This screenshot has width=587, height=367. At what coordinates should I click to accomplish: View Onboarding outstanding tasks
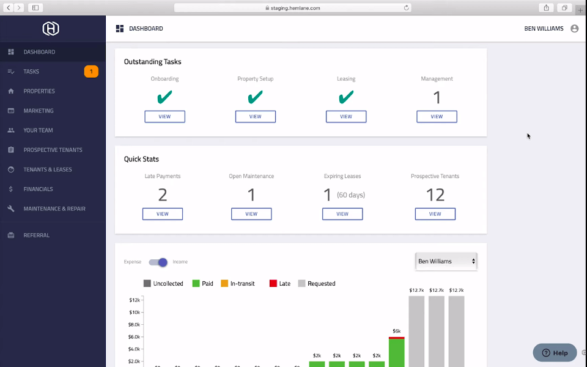[164, 116]
